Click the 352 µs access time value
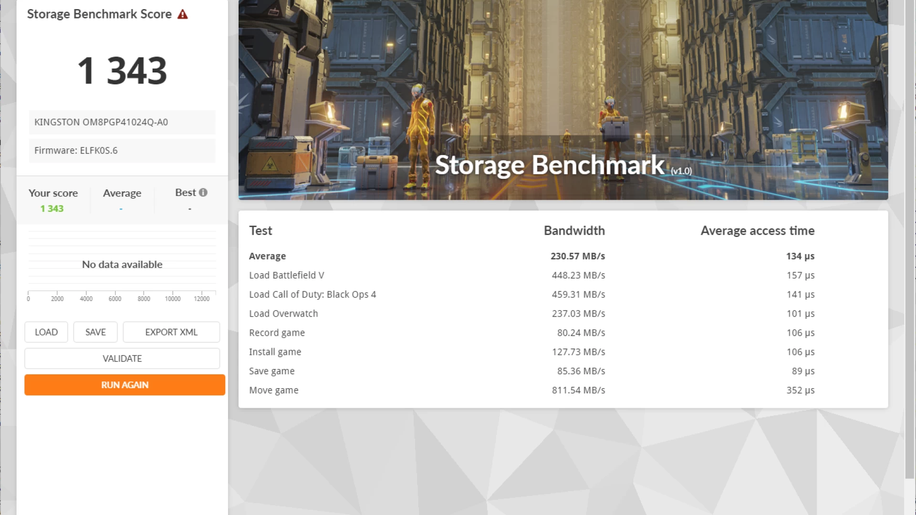The image size is (916, 515). (801, 390)
